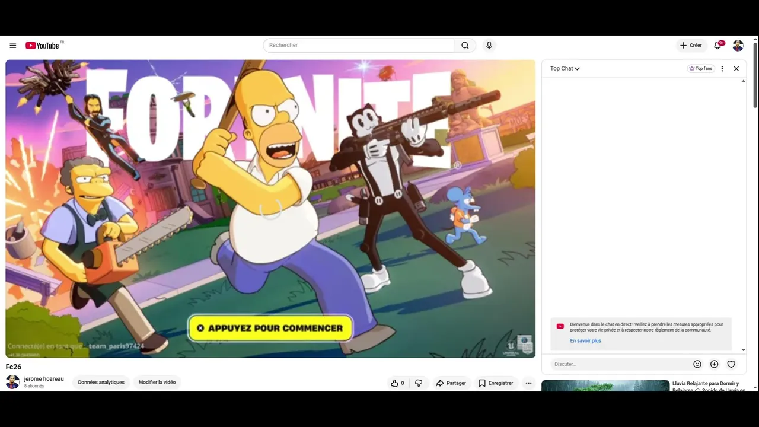759x427 pixels.
Task: Open the notifications bell
Action: [718, 45]
